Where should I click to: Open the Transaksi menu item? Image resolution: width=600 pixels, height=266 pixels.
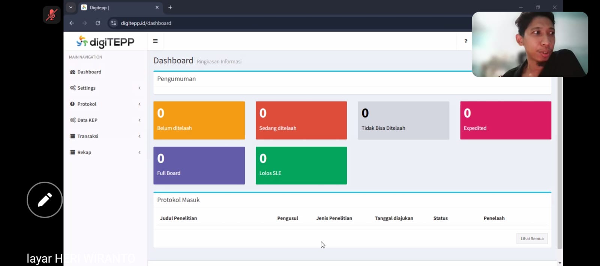(88, 136)
